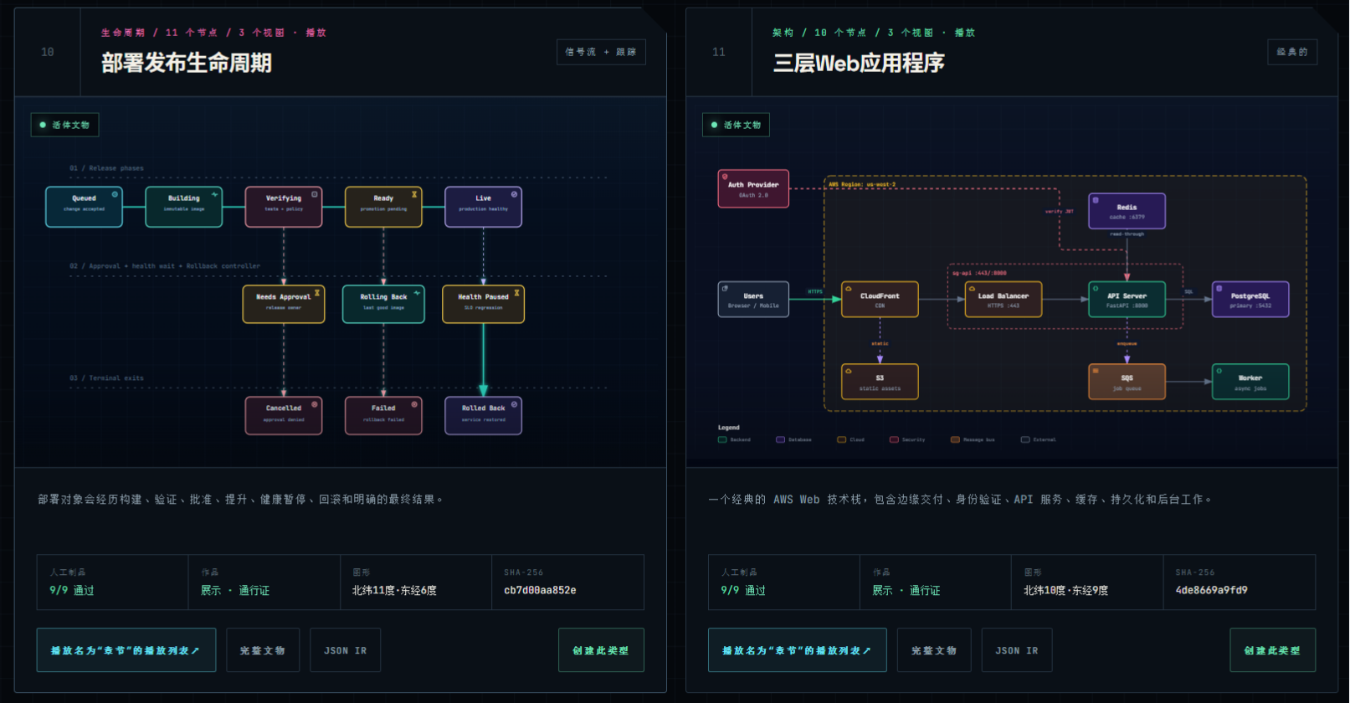
Task: Click the SHA-256 value cb7d00aa852e
Action: click(x=540, y=590)
